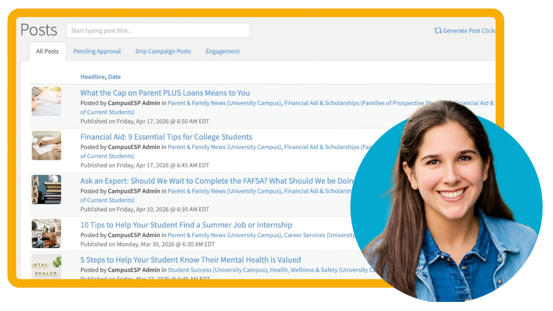Image resolution: width=553 pixels, height=311 pixels.
Task: Open Financial Aid & Scholarship link in Ask an Expert row
Action: coord(319,191)
